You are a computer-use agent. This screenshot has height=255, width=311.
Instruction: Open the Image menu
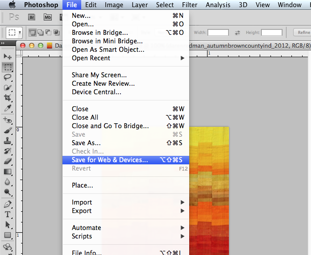[x=114, y=4]
